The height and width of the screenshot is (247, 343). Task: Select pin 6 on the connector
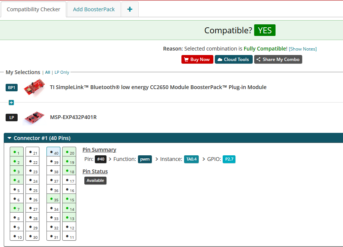pyautogui.click(x=16, y=199)
